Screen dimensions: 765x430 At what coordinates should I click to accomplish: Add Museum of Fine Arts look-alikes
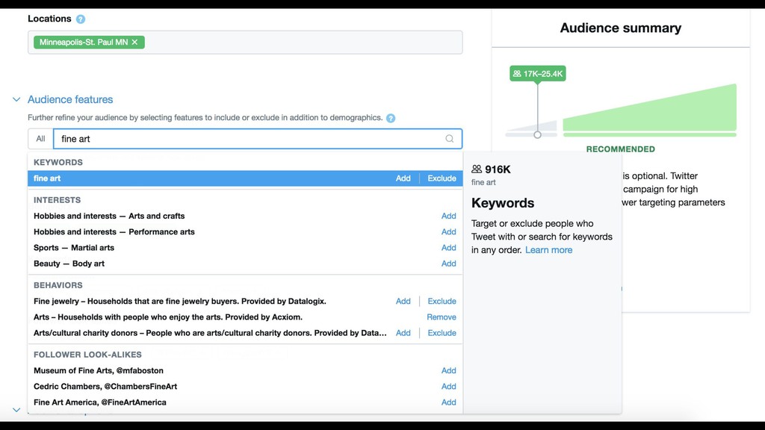pos(448,370)
